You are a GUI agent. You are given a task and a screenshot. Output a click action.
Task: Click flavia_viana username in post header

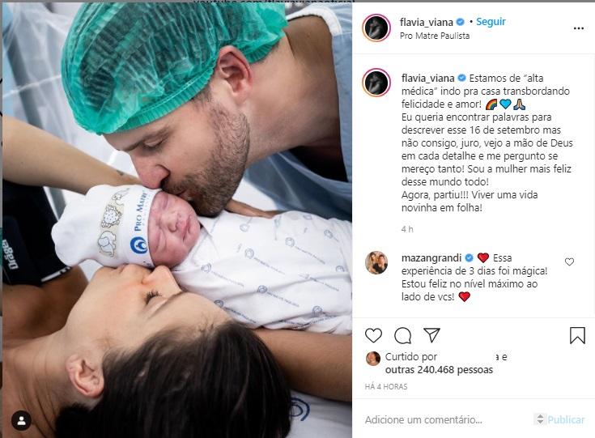427,23
